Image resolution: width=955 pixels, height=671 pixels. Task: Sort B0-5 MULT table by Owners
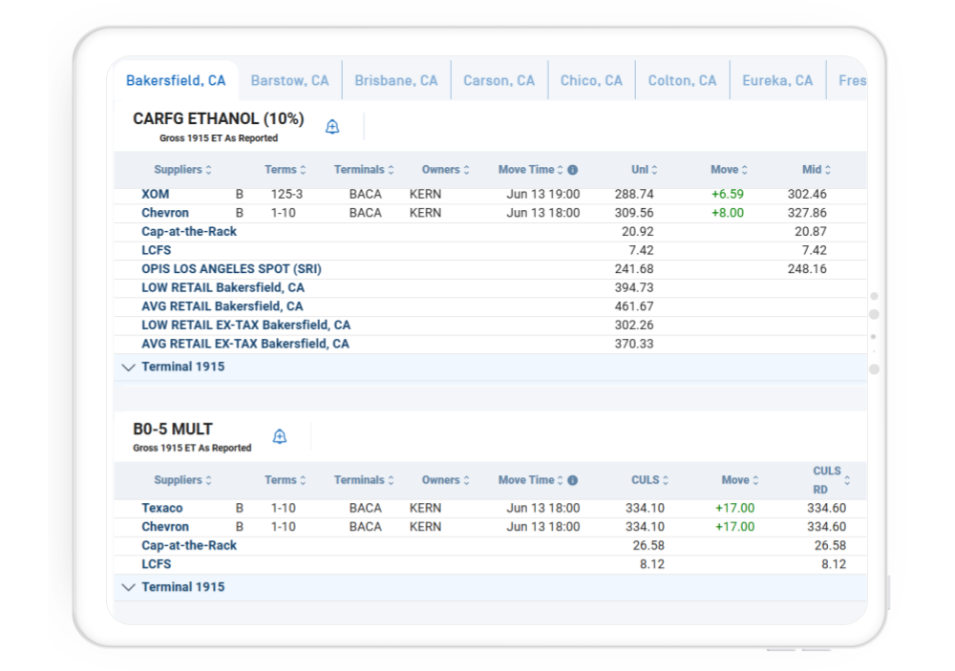(446, 480)
